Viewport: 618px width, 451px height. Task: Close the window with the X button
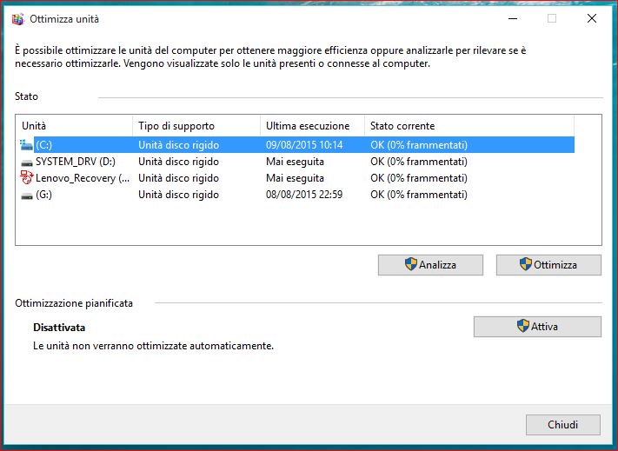point(592,18)
